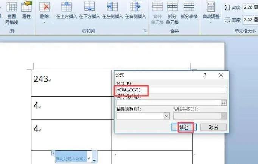Click the second row cell containing 4
The height and width of the screenshot is (164, 258).
[x=71, y=108]
